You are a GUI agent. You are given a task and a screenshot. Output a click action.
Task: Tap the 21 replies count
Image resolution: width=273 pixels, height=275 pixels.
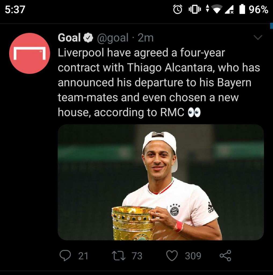point(83,256)
